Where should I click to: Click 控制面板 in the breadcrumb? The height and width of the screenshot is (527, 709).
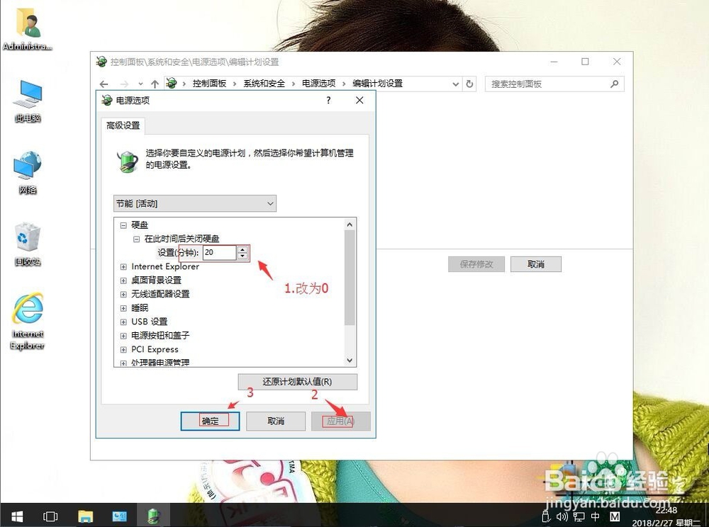tap(209, 84)
